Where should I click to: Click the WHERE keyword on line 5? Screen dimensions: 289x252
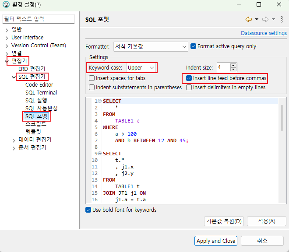coord(110,127)
